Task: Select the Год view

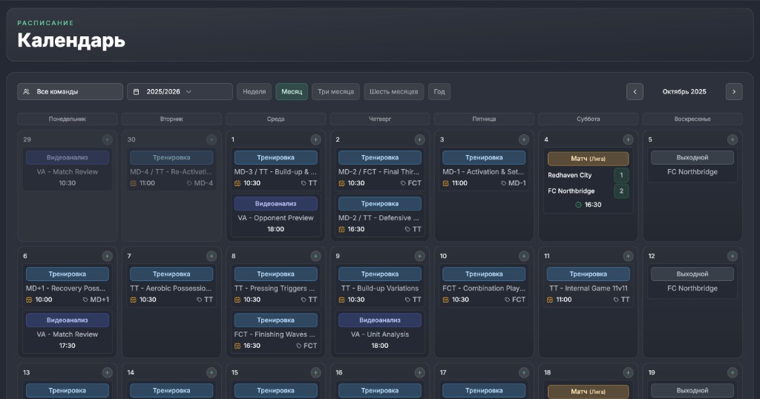Action: [x=439, y=91]
